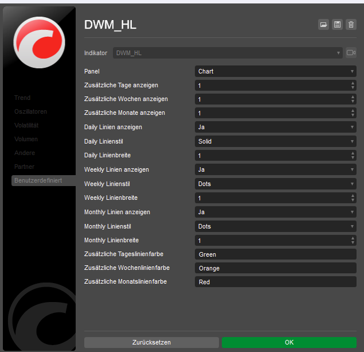Click the Zusätzliche Monatslinienfarbe Red field
The width and height of the screenshot is (364, 352).
pyautogui.click(x=276, y=282)
